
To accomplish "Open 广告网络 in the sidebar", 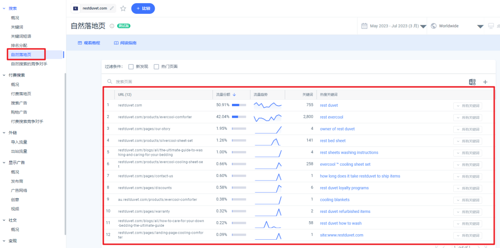I will pos(19,190).
